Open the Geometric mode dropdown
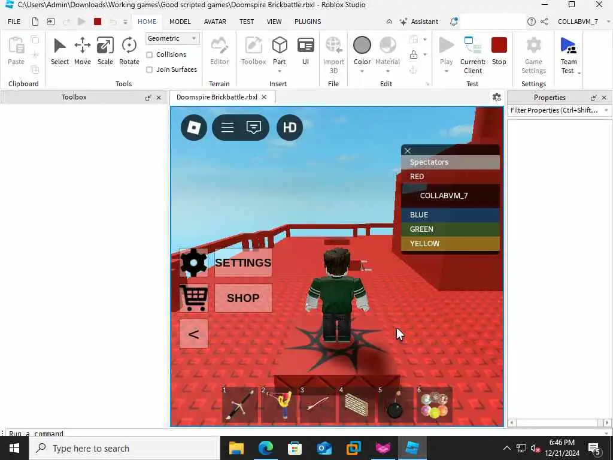613x460 pixels. click(x=172, y=38)
